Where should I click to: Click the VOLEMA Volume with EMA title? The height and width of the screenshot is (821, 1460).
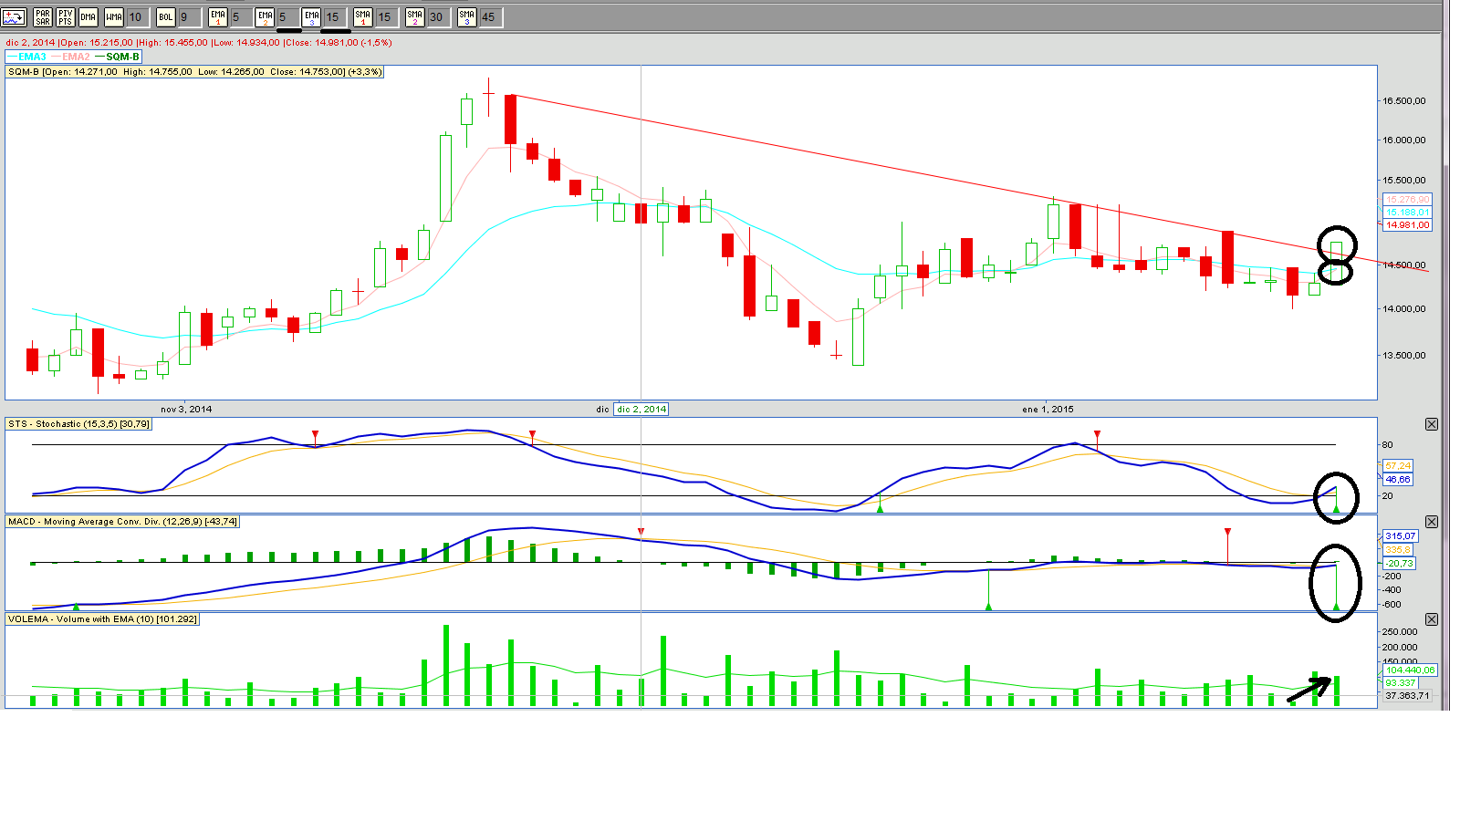[x=102, y=619]
